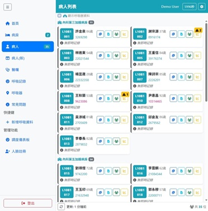Viewport: 208px width, 211px height.
Task: Click the yellow chart icon for bed 007
Action: [x=197, y=77]
